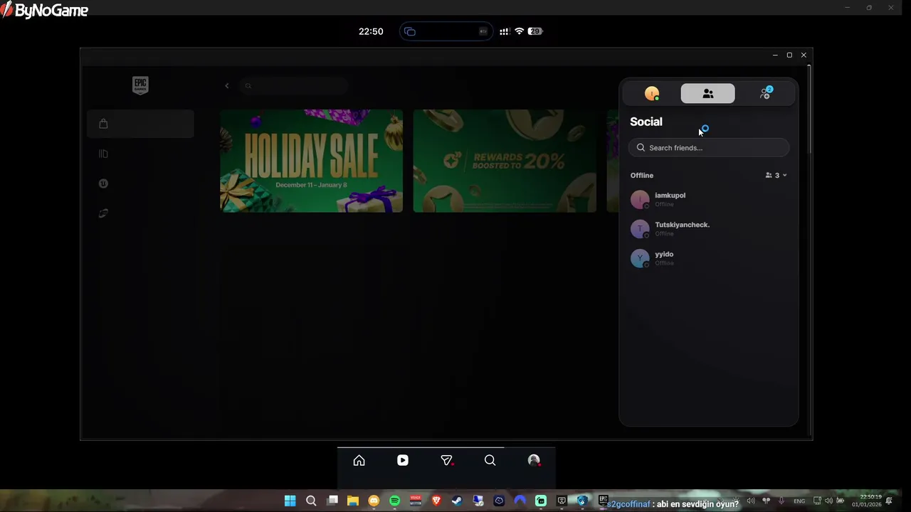Viewport: 911px width, 512px height.
Task: Go back with the store back arrow
Action: (x=227, y=86)
